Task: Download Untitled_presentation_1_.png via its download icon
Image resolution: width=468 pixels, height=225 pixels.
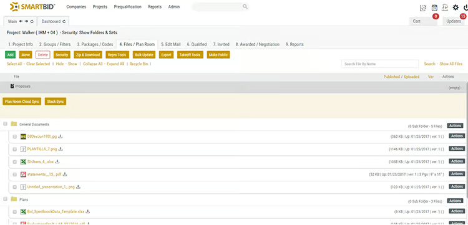Action: [79, 187]
